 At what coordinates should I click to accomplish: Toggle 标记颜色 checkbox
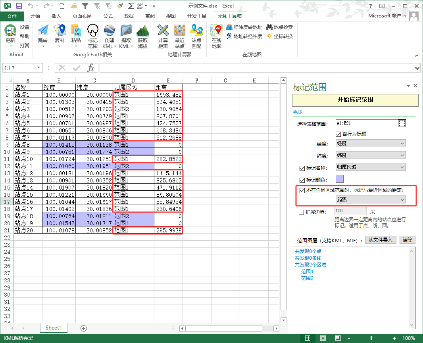(302, 180)
